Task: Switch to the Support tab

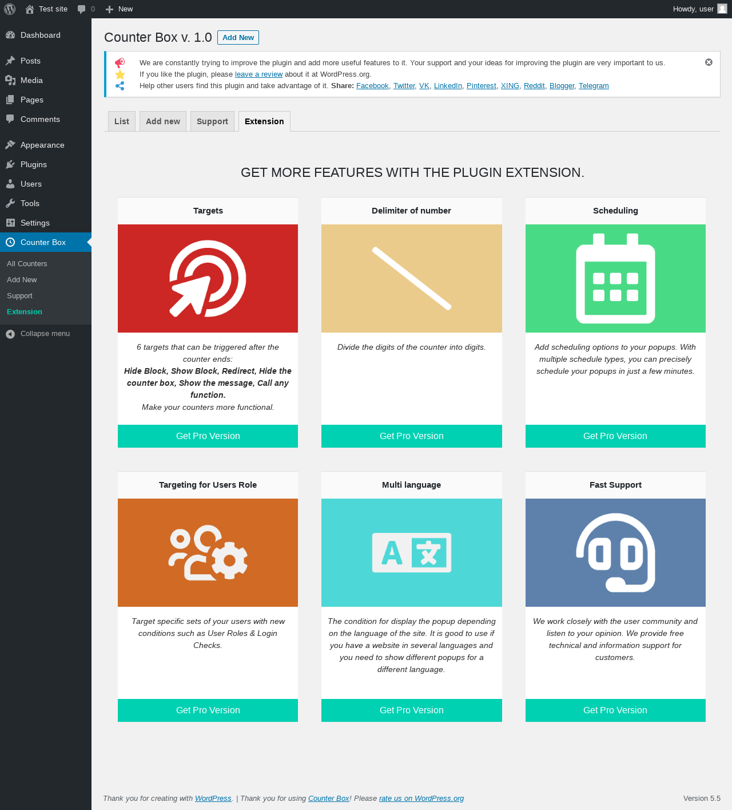Action: pos(212,121)
